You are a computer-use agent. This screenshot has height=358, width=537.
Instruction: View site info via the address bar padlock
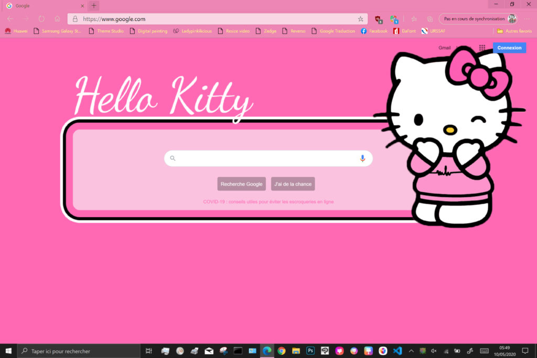(x=75, y=19)
